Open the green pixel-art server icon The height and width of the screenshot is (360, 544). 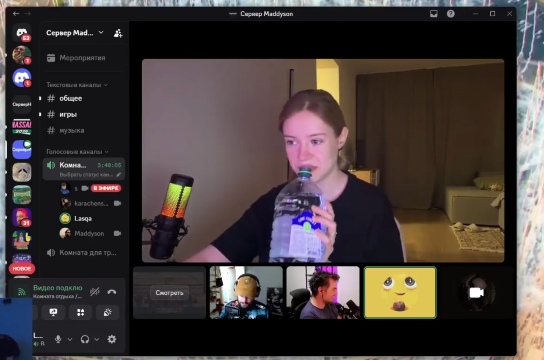coord(22,195)
